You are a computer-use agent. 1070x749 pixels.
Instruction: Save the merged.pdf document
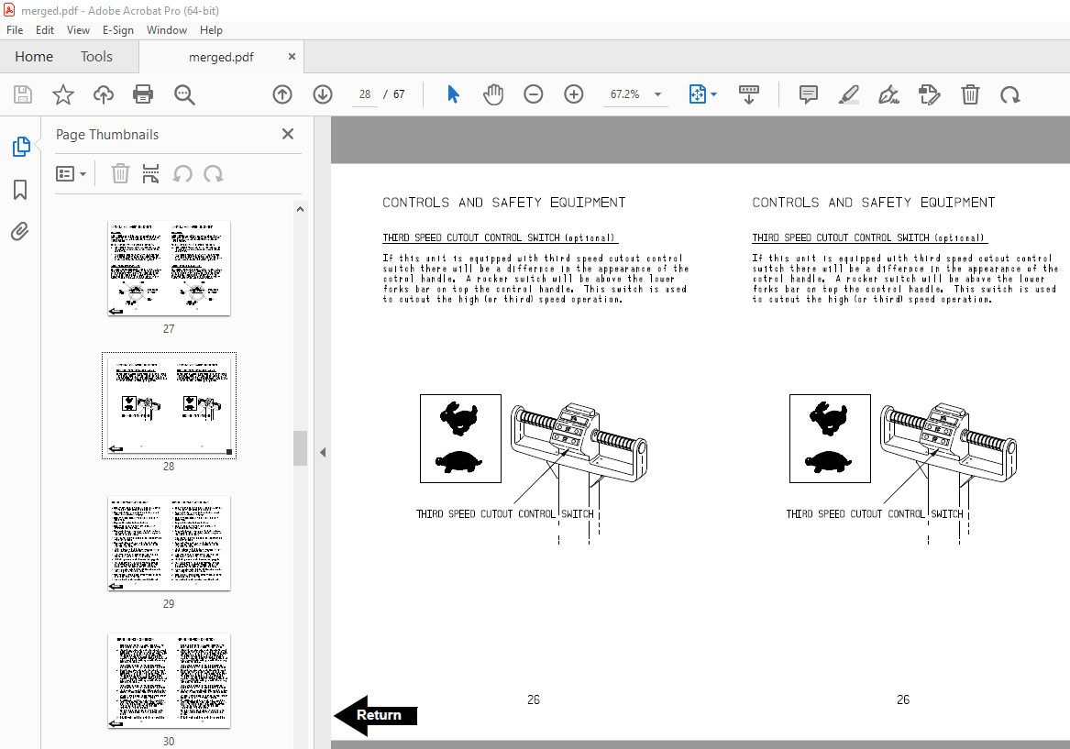(x=22, y=94)
